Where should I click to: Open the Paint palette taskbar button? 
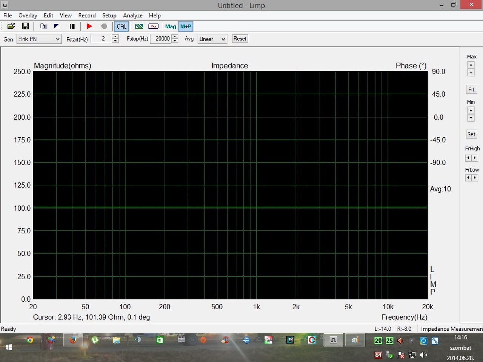[355, 340]
